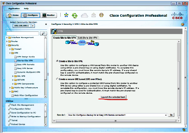Expand the NAC folder
The height and width of the screenshot is (133, 189).
[10, 92]
